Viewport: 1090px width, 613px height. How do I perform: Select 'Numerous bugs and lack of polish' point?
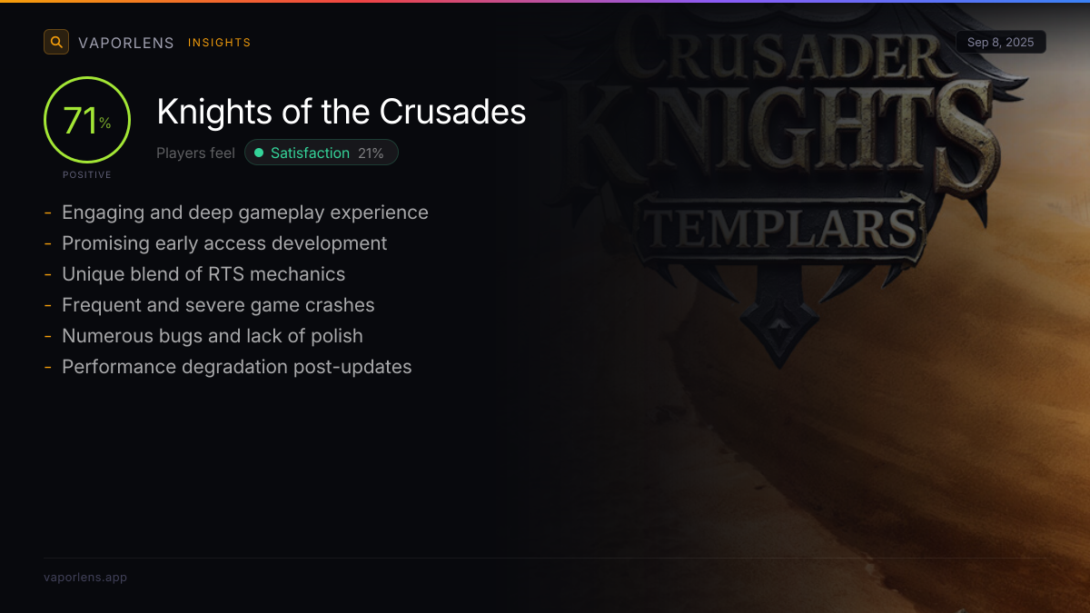(212, 336)
